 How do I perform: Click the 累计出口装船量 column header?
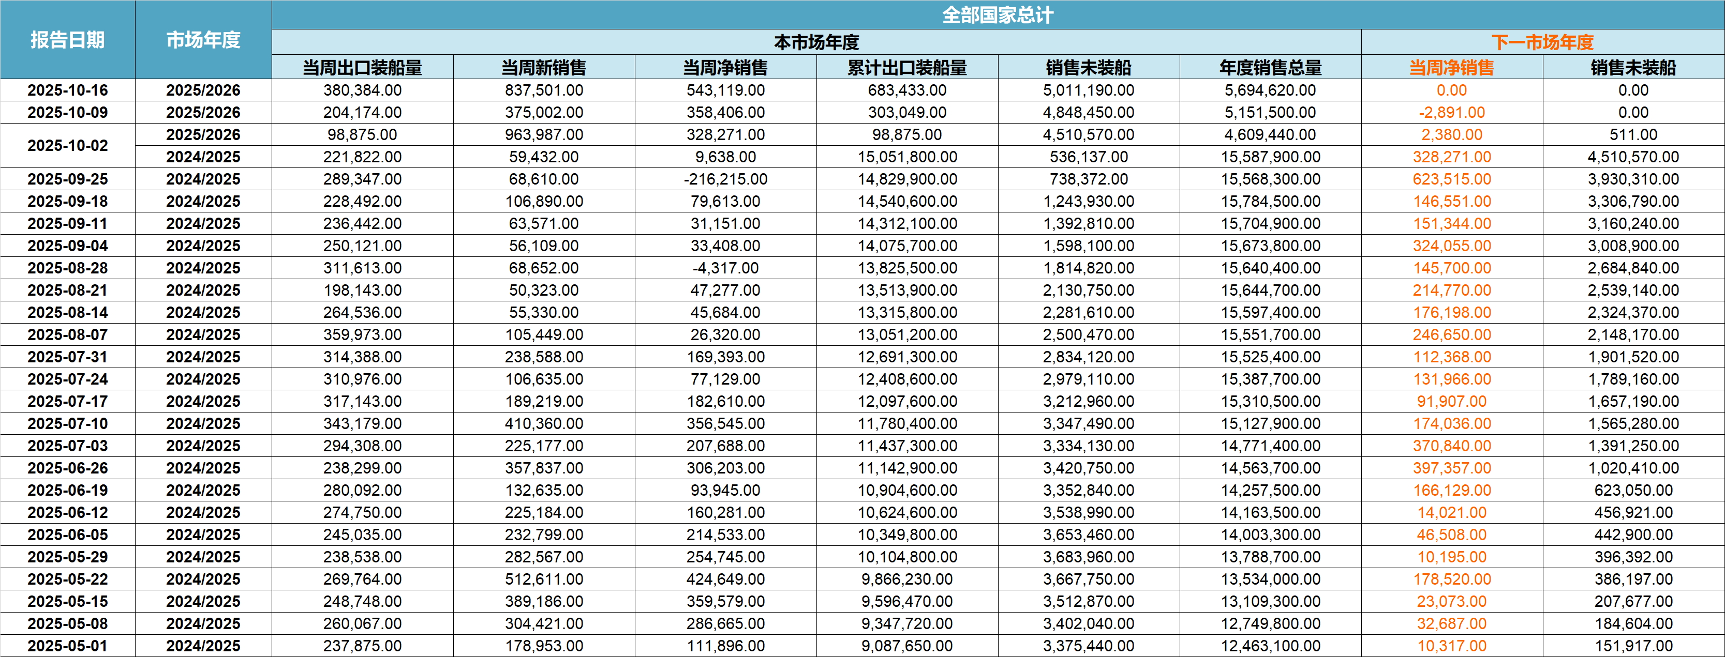click(906, 68)
